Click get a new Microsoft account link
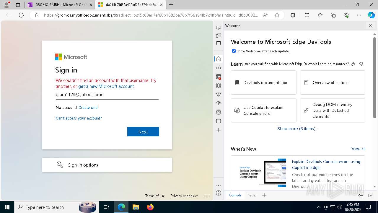The height and width of the screenshot is (213, 378). tap(106, 86)
